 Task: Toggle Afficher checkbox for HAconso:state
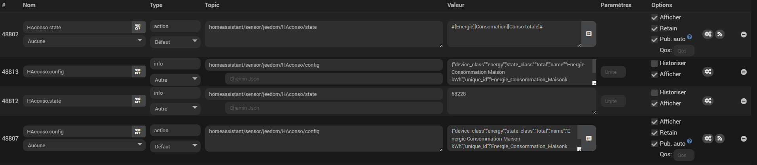655,103
